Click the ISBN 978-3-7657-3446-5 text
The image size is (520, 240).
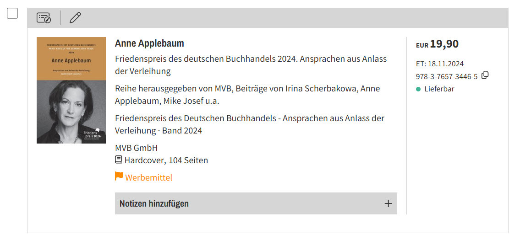click(447, 76)
